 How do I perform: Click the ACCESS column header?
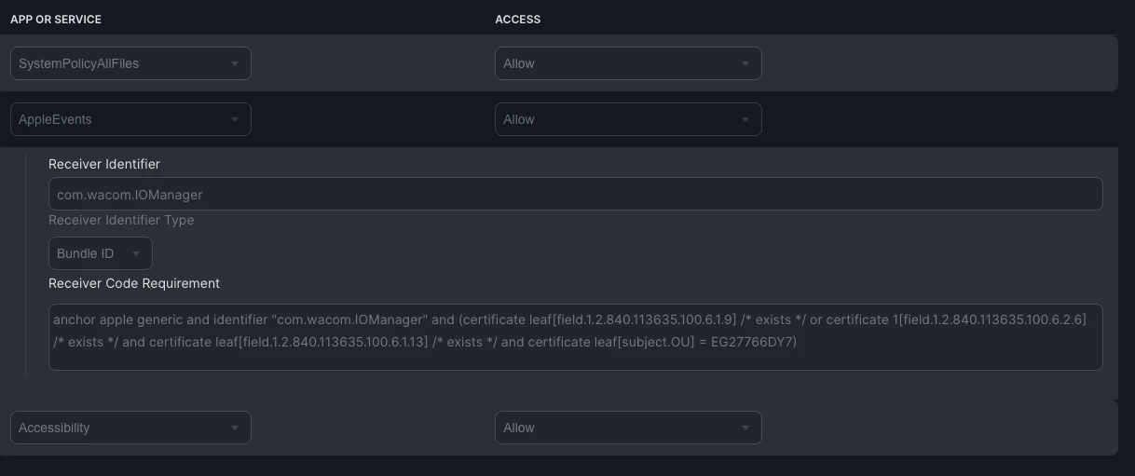click(x=518, y=20)
